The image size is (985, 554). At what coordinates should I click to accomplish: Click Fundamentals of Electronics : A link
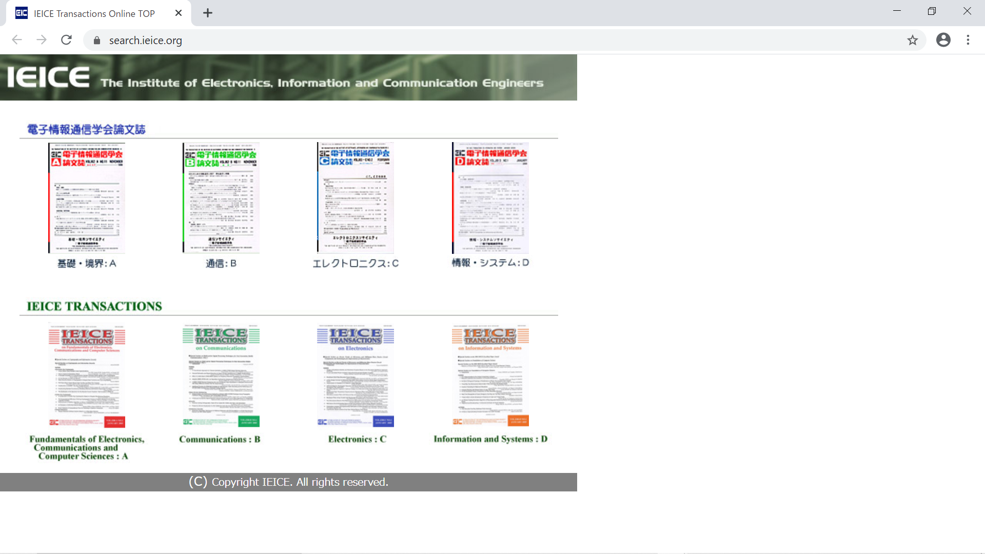pos(87,448)
